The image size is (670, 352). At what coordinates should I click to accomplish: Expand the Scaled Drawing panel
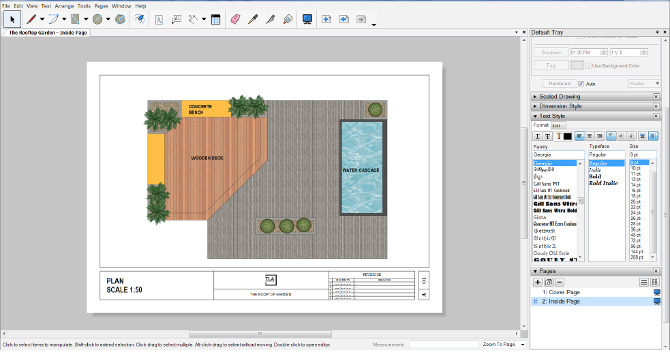pos(535,97)
